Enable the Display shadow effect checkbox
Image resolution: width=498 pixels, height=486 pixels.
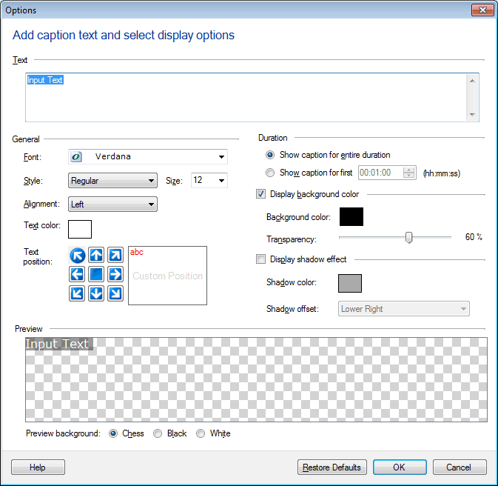[x=260, y=259]
